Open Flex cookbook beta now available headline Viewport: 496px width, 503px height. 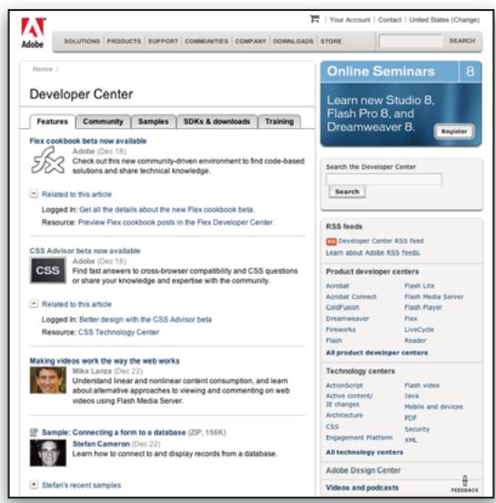(88, 141)
